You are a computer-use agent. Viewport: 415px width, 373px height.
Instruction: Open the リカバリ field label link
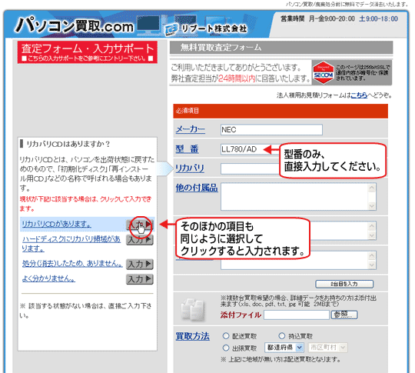190,168
